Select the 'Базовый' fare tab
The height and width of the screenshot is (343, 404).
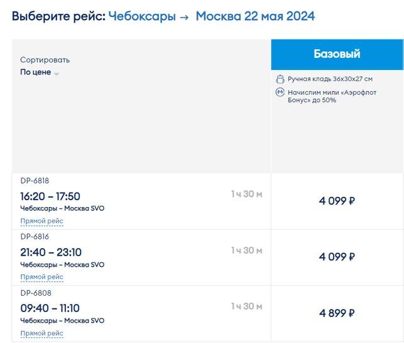[337, 54]
